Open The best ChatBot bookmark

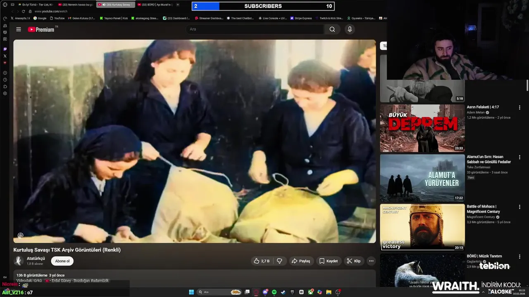240,18
